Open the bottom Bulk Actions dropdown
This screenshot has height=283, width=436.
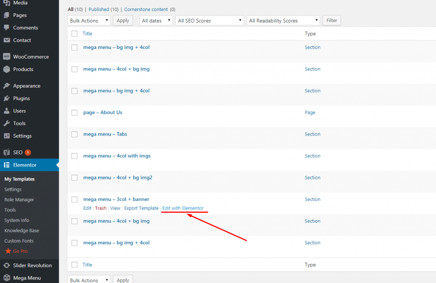[x=89, y=280]
